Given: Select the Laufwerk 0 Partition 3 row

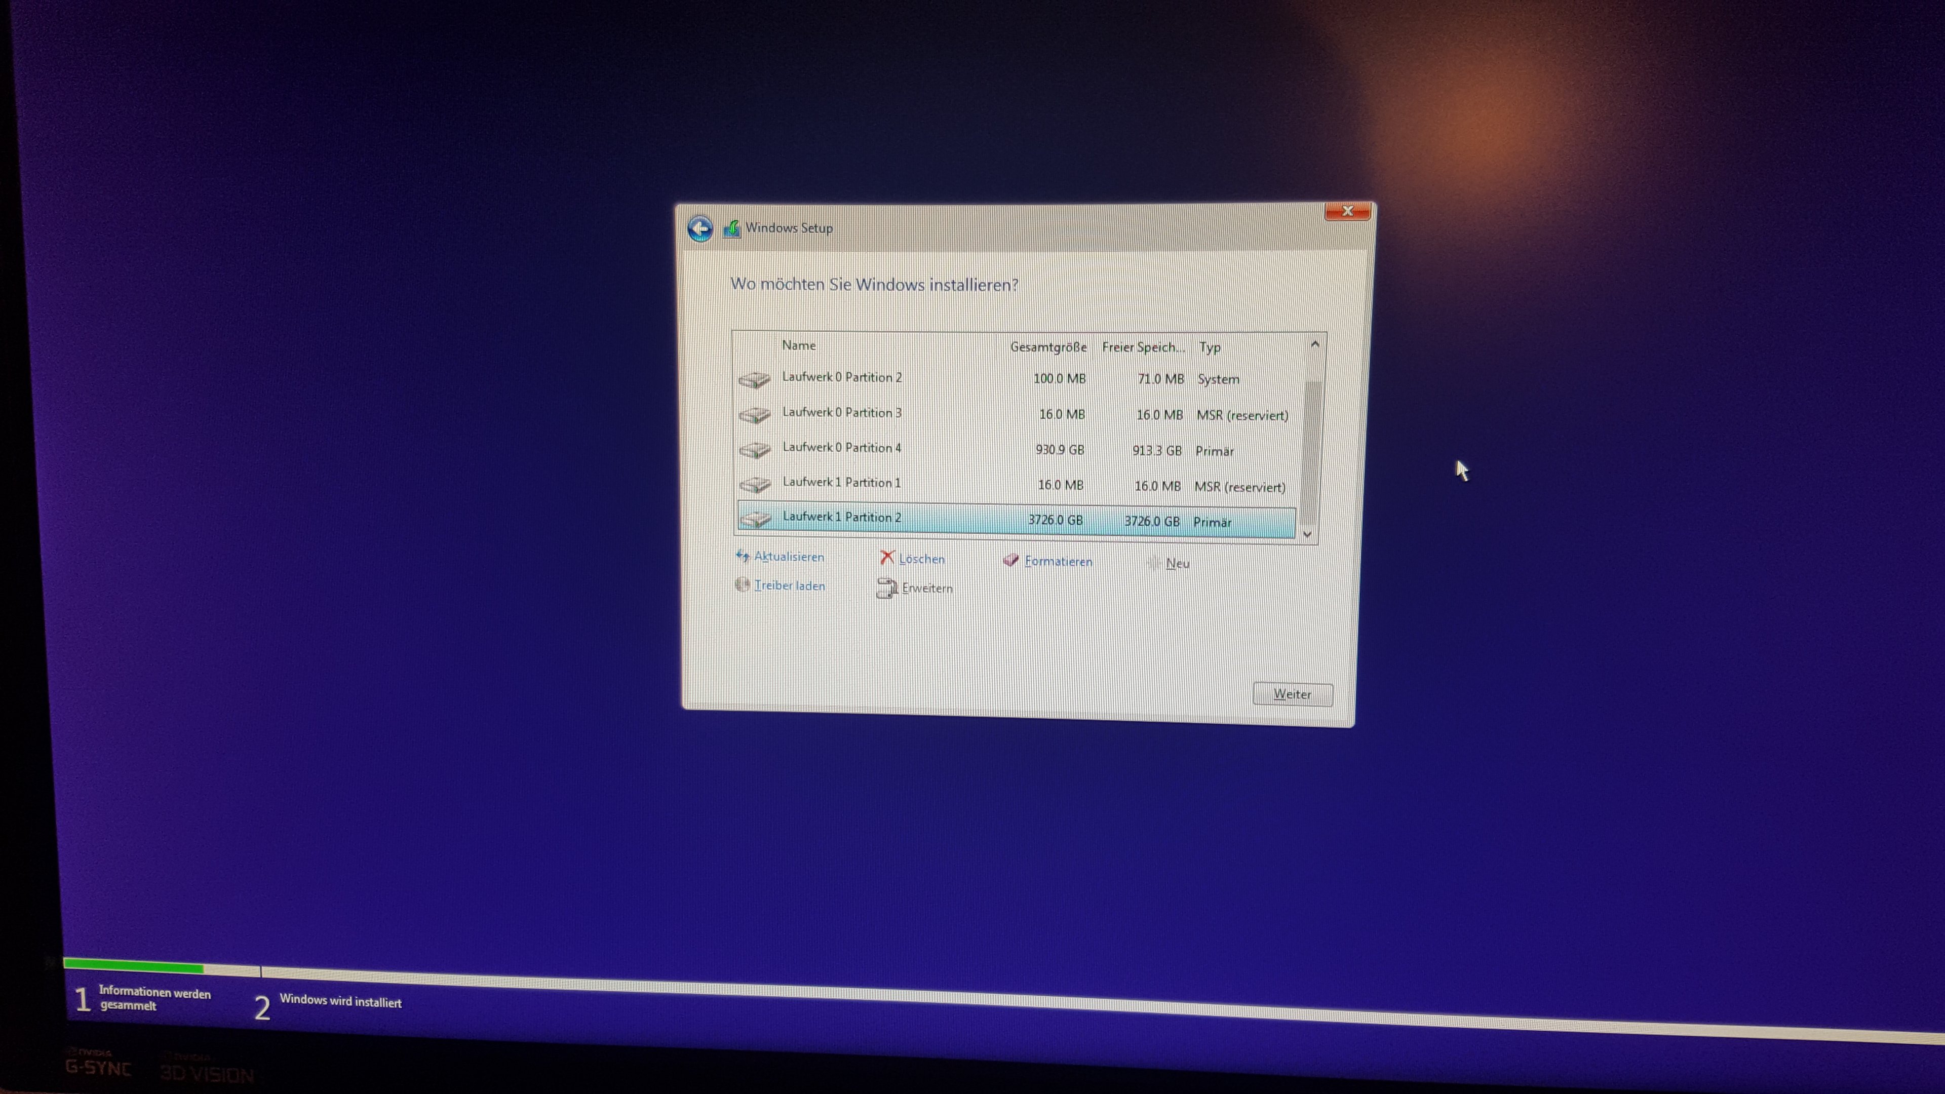Looking at the screenshot, I should pos(842,413).
